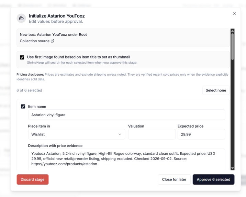The height and width of the screenshot is (197, 246).
Task: Open the Place item in Wishlist dropdown
Action: point(77,134)
